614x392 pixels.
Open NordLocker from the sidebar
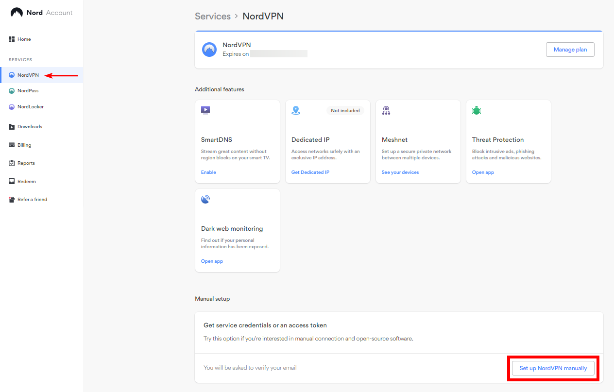point(29,106)
